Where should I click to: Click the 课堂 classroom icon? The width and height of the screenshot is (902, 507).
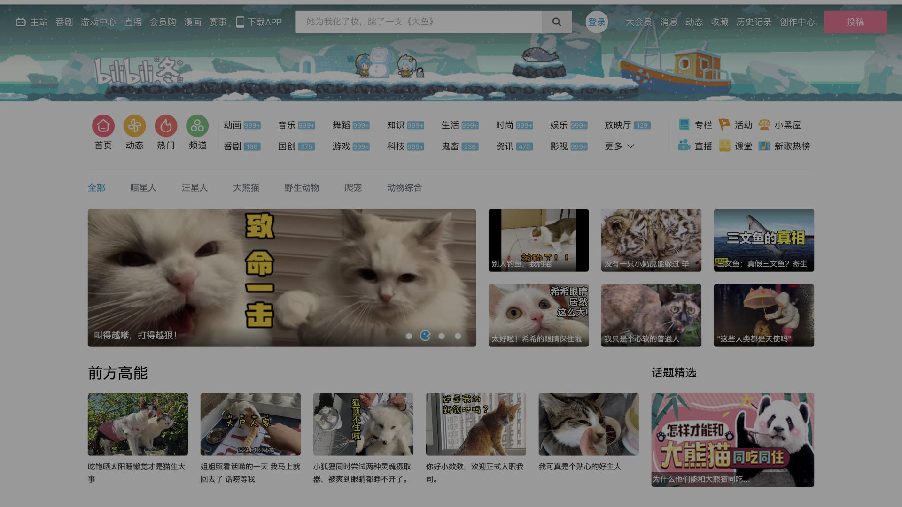(724, 146)
